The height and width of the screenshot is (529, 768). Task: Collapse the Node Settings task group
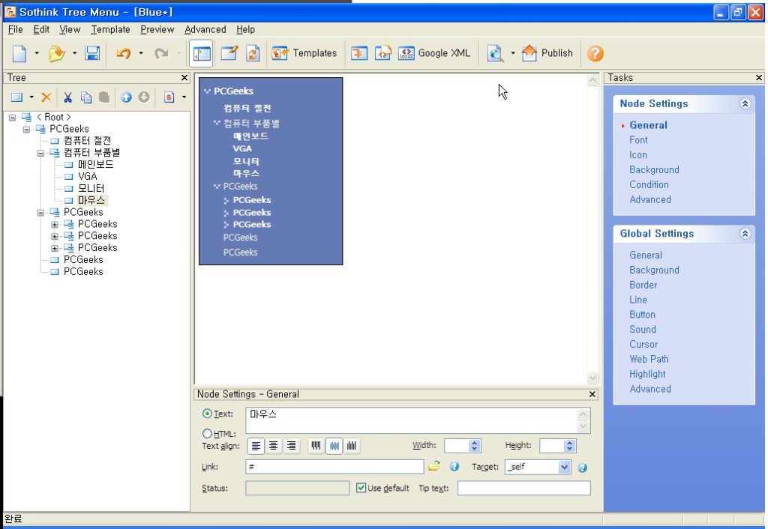(x=745, y=103)
